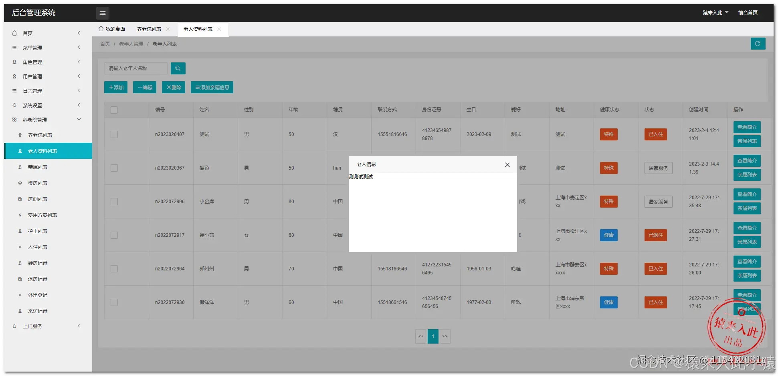
Task: Expand the 角色管理 chevron
Action: click(79, 62)
